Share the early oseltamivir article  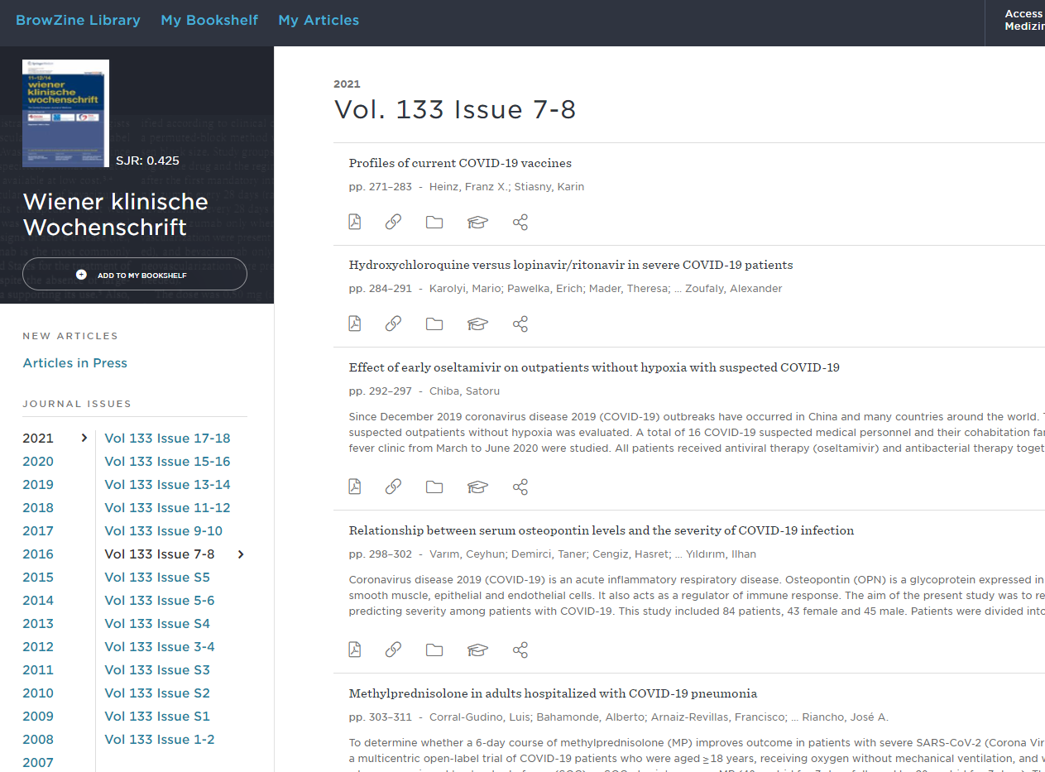[520, 487]
